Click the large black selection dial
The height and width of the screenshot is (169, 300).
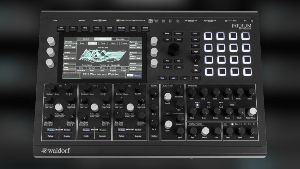(174, 49)
